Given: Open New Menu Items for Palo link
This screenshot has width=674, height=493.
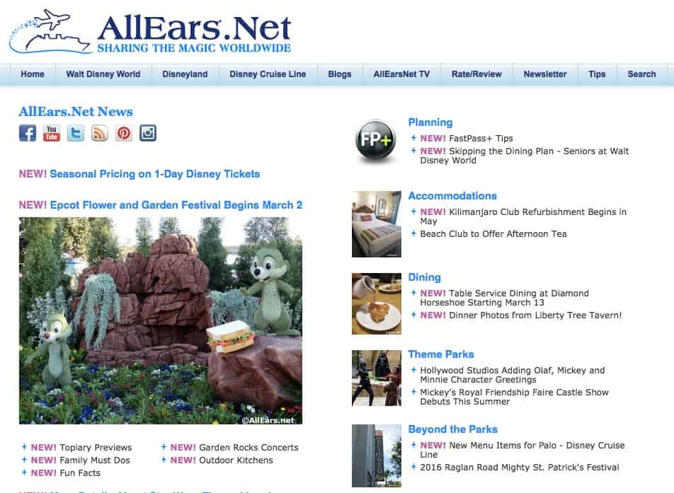Looking at the screenshot, I should 522,450.
